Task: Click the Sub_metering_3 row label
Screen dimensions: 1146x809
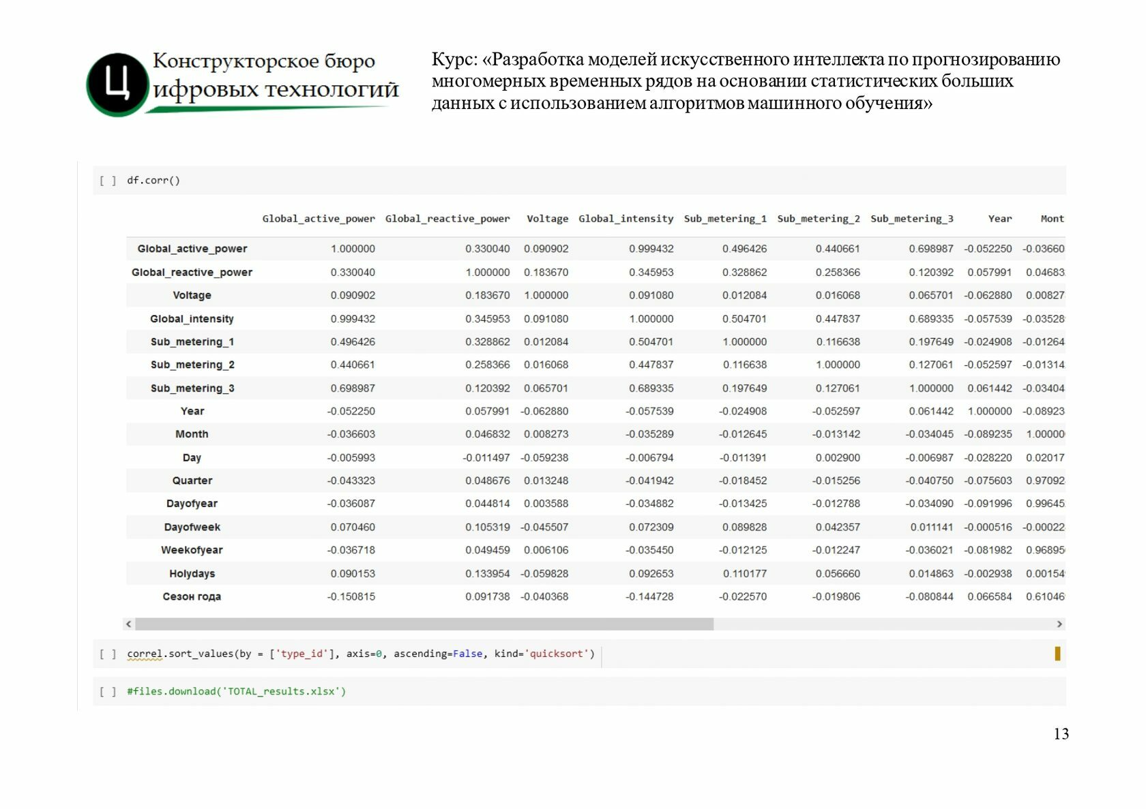Action: pyautogui.click(x=192, y=388)
